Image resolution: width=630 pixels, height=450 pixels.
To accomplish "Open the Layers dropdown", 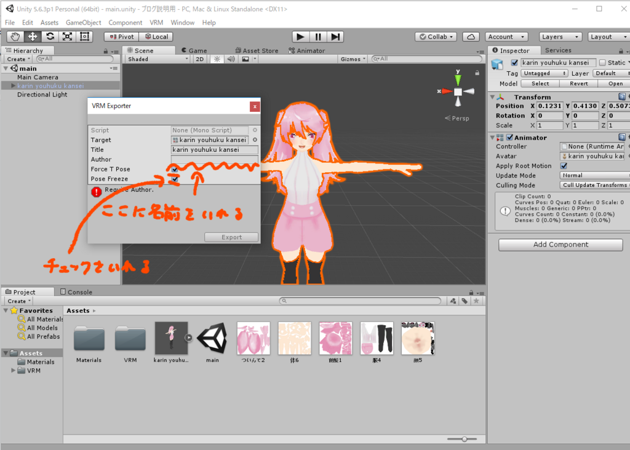I will point(560,36).
